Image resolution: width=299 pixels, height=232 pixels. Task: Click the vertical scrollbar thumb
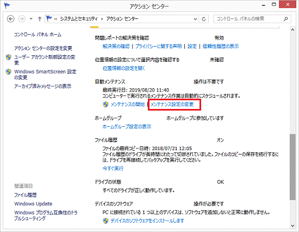pos(292,167)
